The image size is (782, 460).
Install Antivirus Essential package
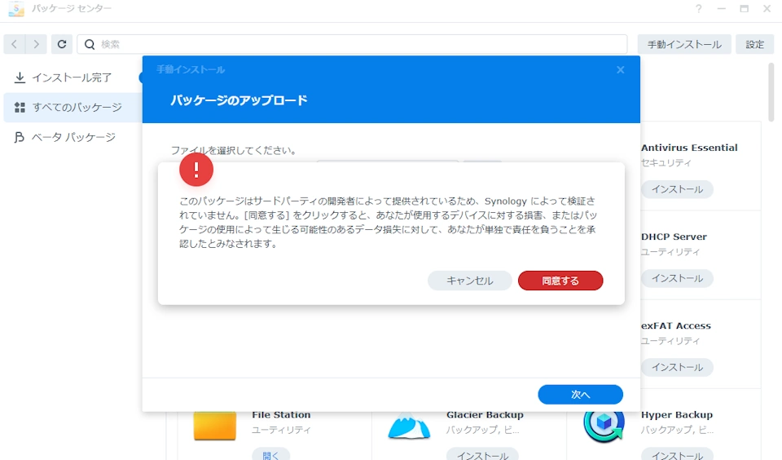[677, 189]
